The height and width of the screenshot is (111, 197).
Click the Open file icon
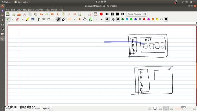[19, 14]
